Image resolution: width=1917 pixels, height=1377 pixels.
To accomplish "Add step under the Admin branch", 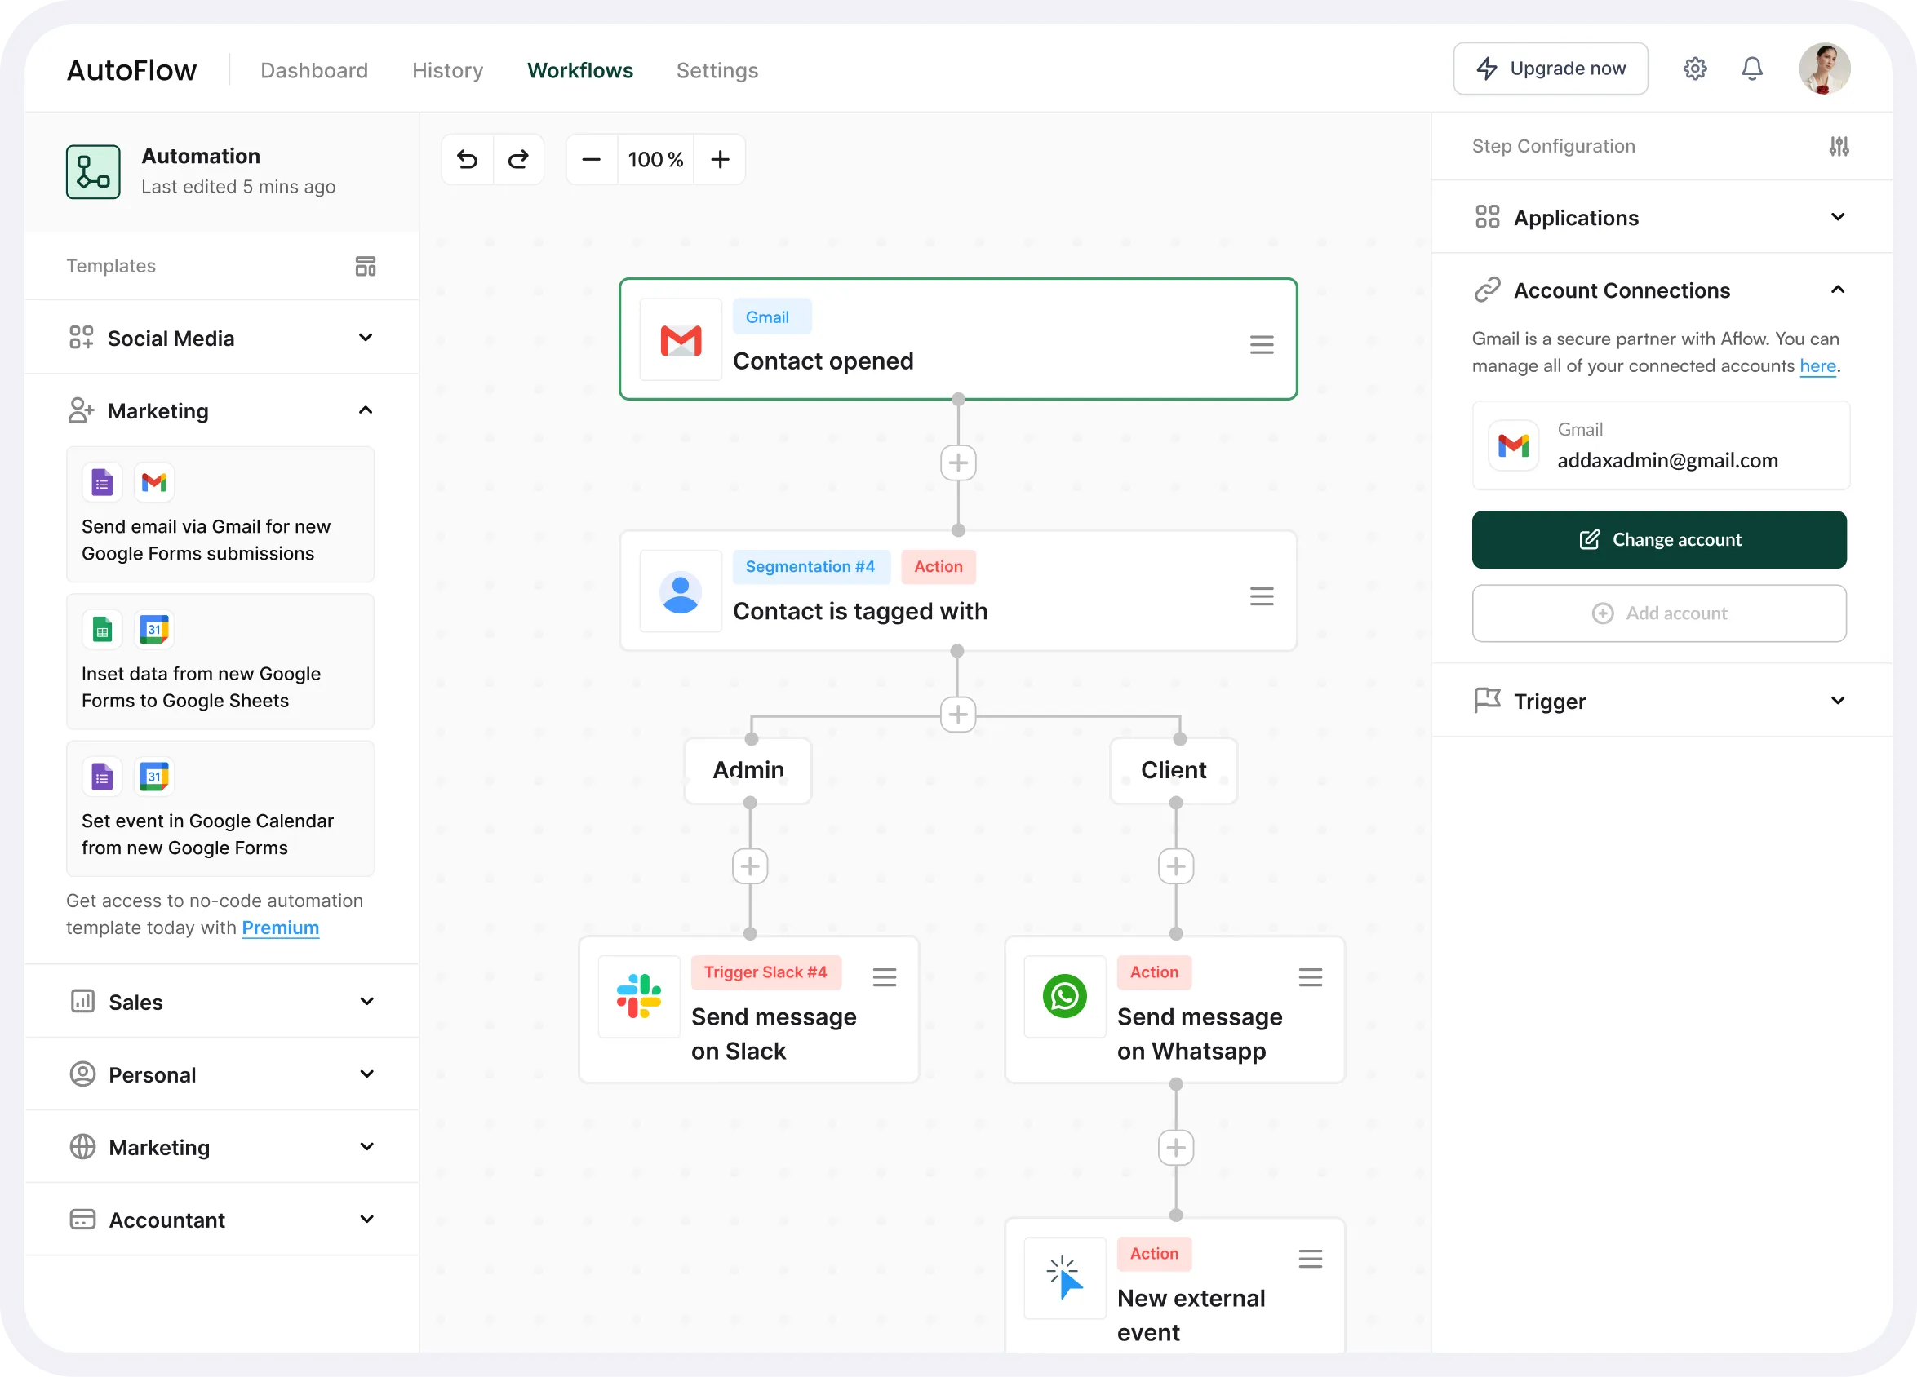I will (750, 866).
